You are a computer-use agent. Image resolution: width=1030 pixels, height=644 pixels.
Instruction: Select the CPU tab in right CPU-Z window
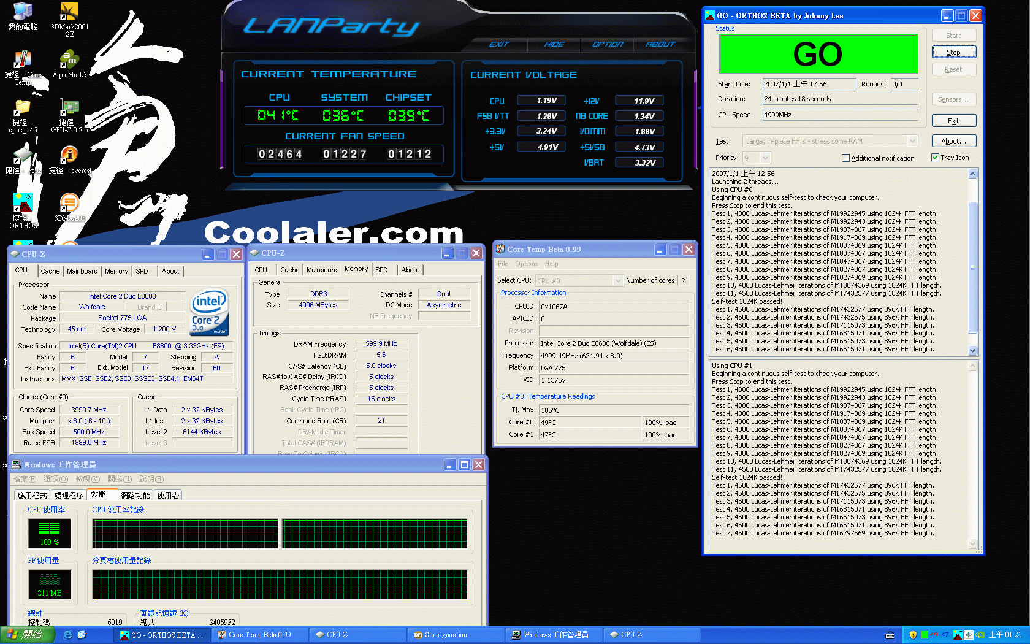[x=261, y=270]
